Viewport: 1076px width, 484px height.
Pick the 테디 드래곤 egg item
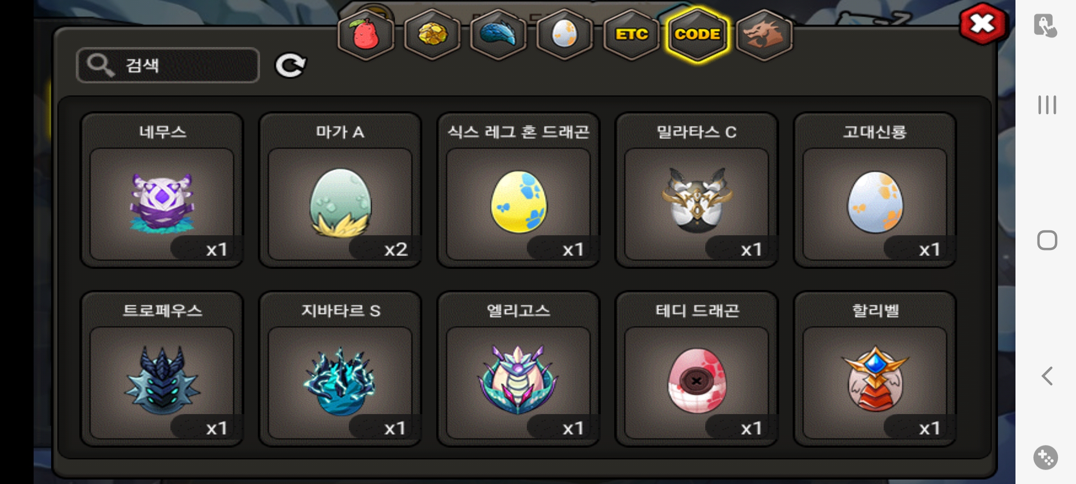point(697,369)
